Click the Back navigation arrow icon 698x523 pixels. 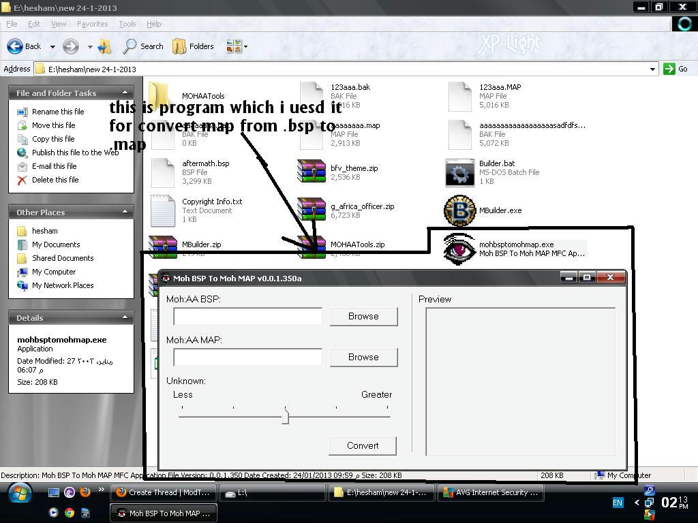[x=15, y=46]
